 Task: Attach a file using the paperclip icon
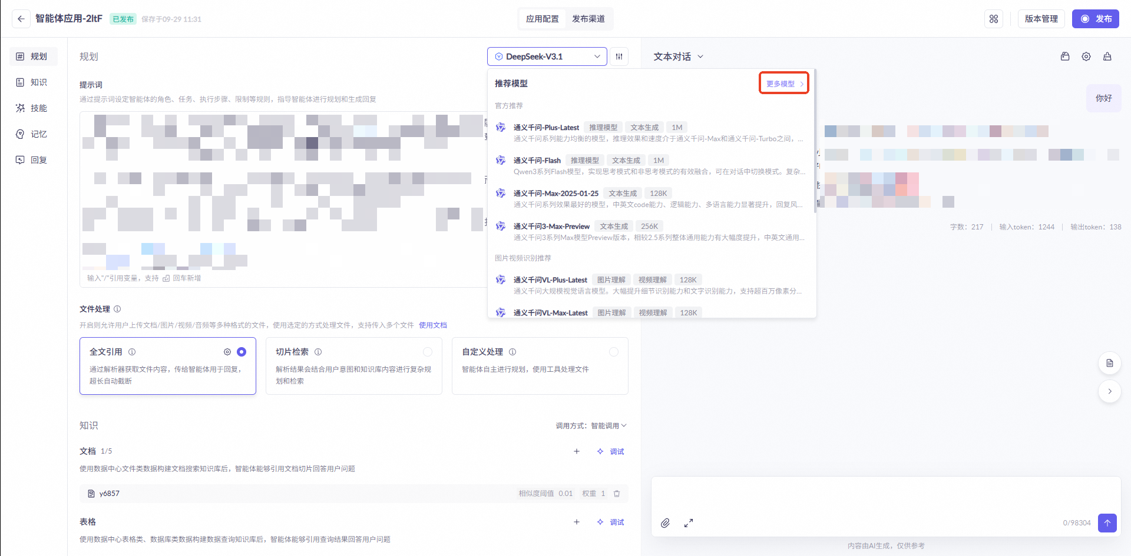665,523
